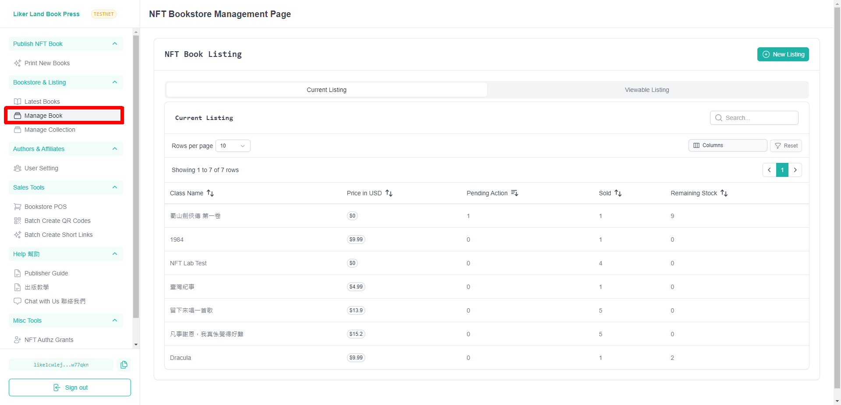Collapse the Publish NFT Book section
841x405 pixels.
coord(115,44)
